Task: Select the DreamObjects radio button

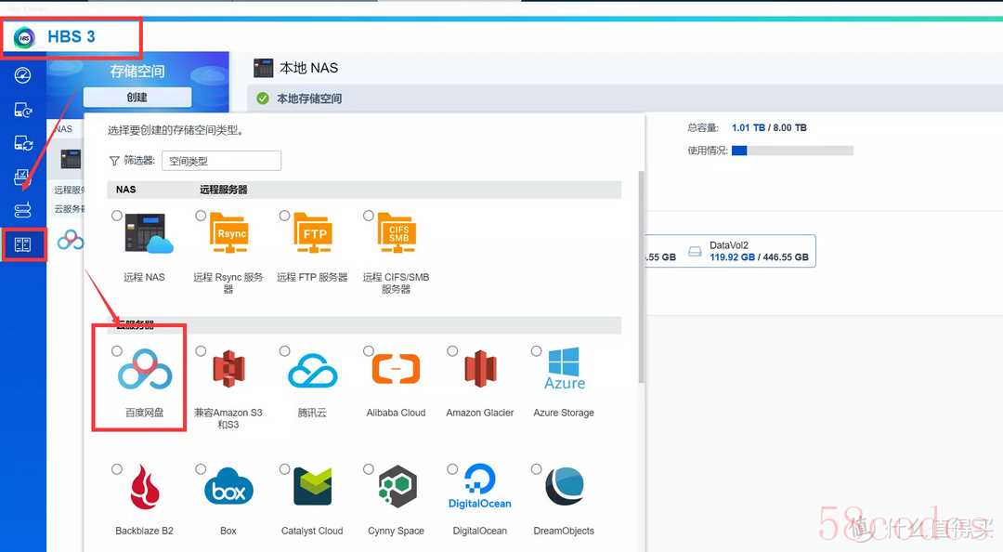Action: [x=536, y=469]
